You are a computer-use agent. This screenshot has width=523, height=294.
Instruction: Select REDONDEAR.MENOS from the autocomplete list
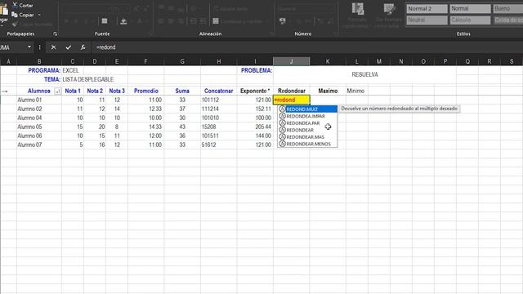click(307, 144)
